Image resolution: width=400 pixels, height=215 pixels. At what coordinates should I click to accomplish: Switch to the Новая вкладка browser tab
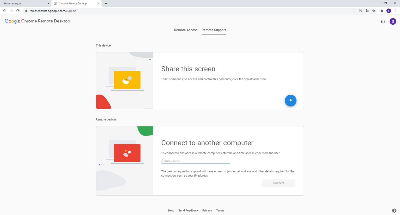[x=26, y=4]
